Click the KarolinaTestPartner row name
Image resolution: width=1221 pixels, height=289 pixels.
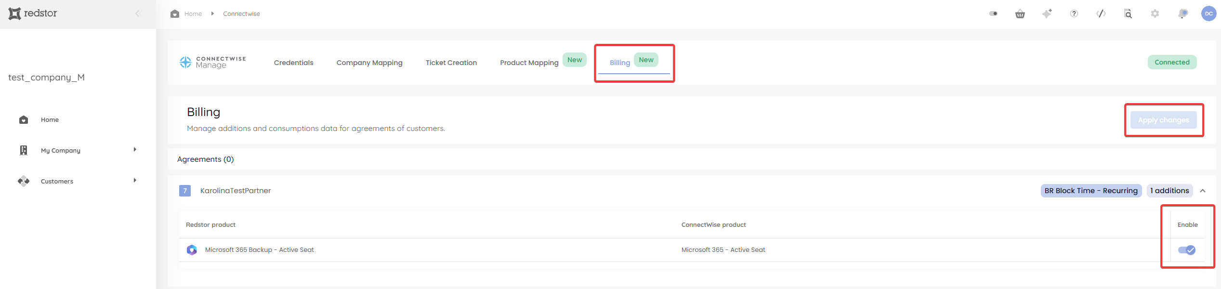point(236,191)
